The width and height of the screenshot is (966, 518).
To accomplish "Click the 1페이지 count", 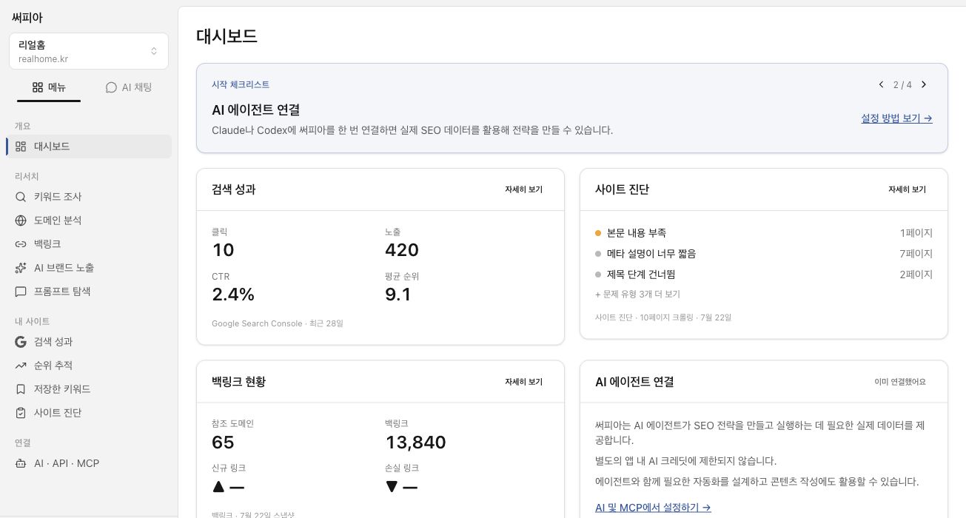I will click(x=916, y=233).
